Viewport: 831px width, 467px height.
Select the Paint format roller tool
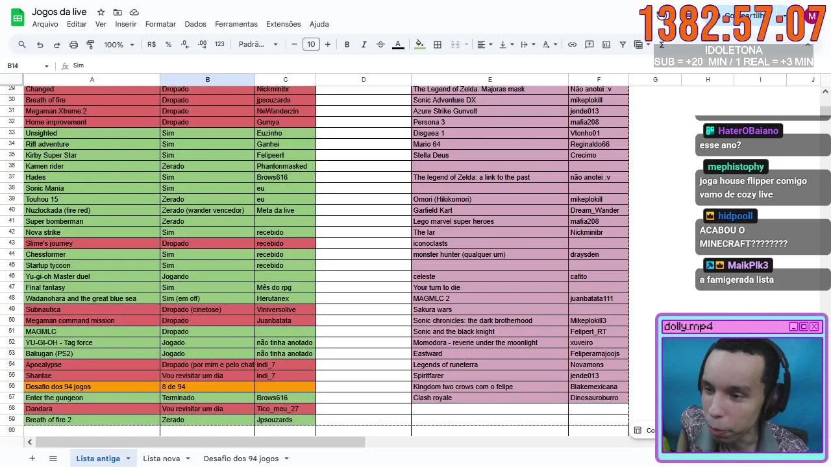pos(90,45)
